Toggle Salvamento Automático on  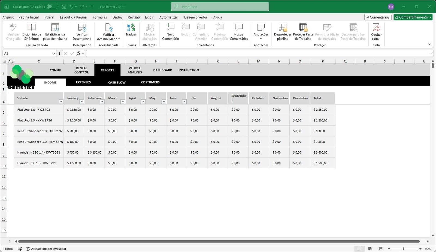click(x=53, y=6)
